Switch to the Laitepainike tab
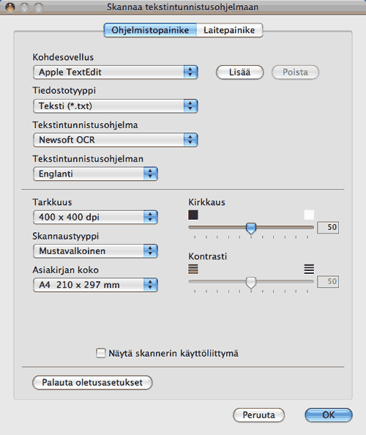 tap(229, 30)
